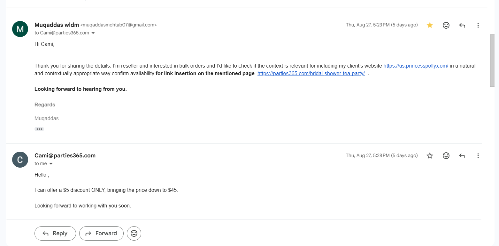
Task: Expand recipient details for Cami@parties365.com
Action: click(x=93, y=33)
